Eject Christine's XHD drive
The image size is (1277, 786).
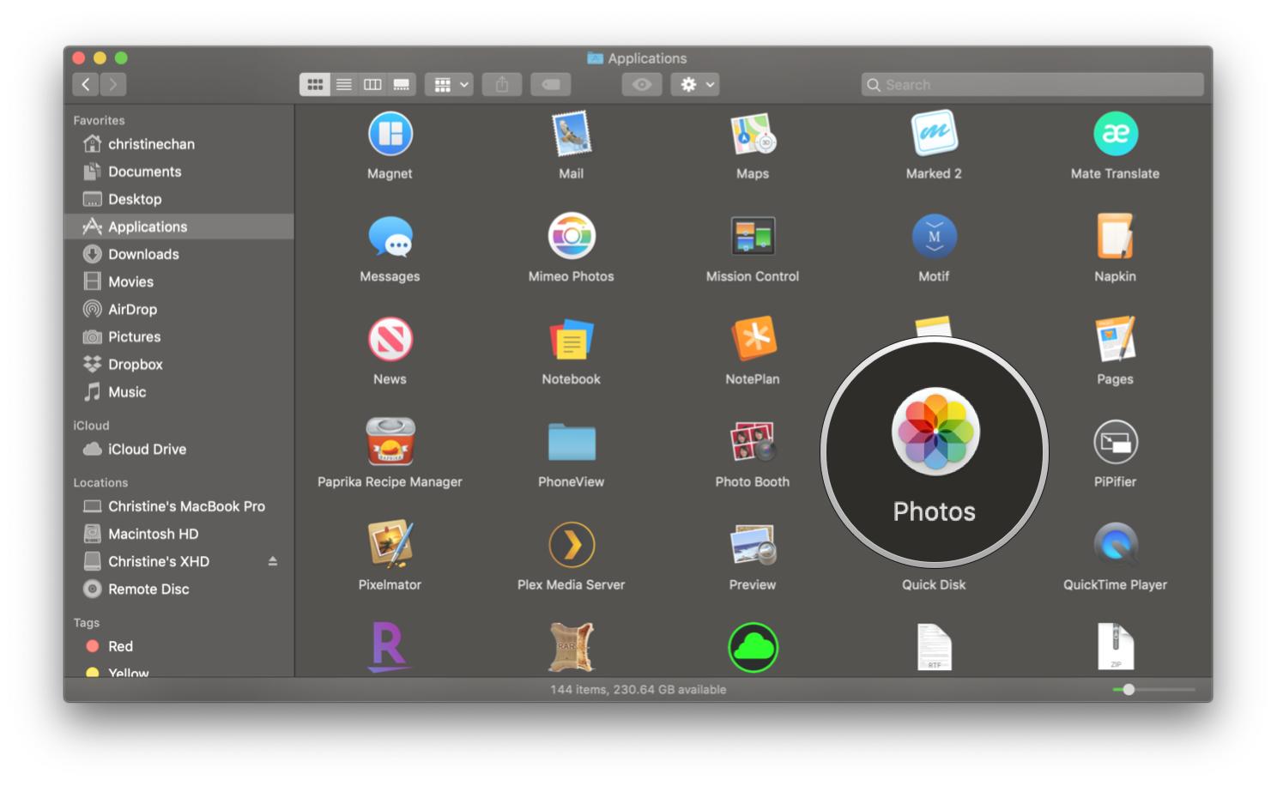click(273, 561)
